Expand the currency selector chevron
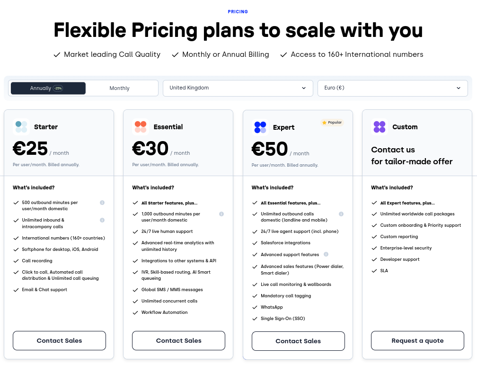Viewport: 477px width, 365px height. pos(458,88)
